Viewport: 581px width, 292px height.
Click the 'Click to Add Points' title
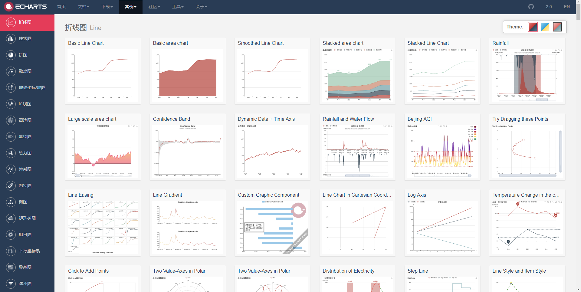coord(88,271)
